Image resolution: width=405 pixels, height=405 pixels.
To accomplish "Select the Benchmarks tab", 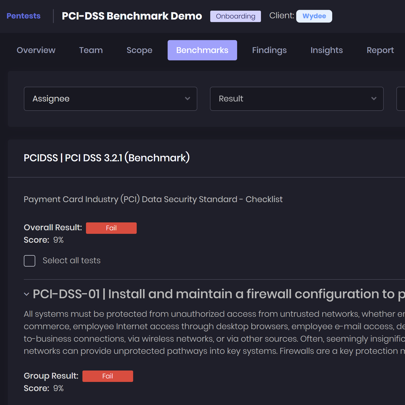I will point(202,50).
